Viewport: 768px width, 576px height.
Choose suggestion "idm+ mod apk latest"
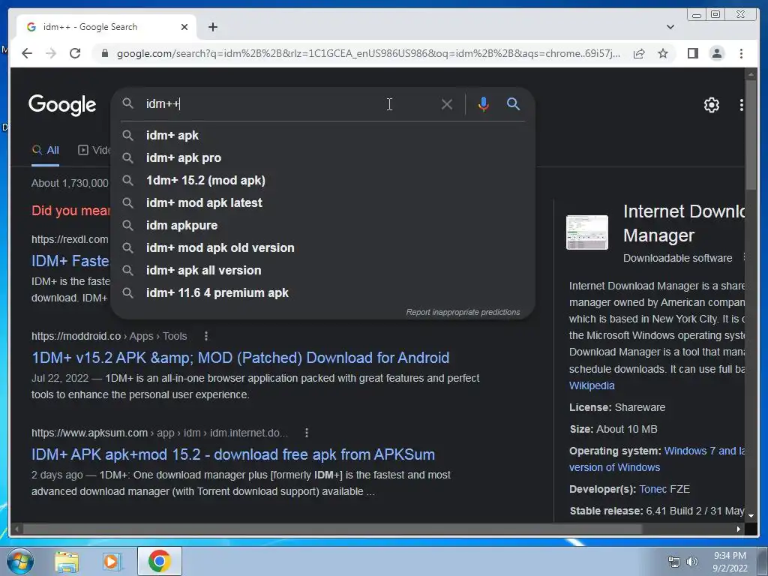[322, 202]
